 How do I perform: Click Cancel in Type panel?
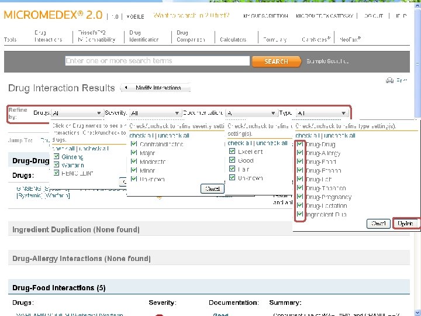(378, 224)
